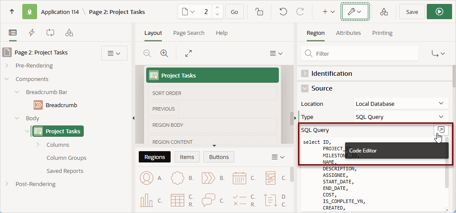This screenshot has height=213, width=456.
Task: Select Column Groups in the tree
Action: click(66, 158)
